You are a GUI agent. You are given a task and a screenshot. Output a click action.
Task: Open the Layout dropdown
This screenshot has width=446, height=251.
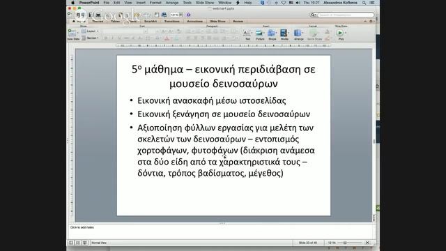[91, 31]
